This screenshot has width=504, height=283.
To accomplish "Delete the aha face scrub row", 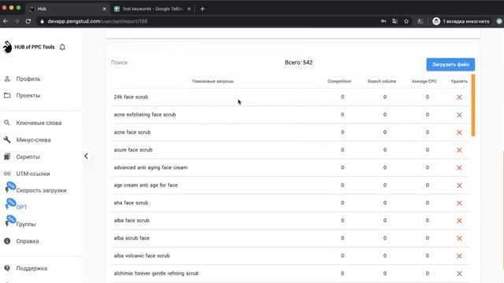I will click(459, 203).
